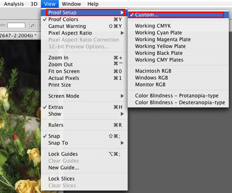Open the Help menu
Viewport: 232px width, 193px height.
point(93,4)
